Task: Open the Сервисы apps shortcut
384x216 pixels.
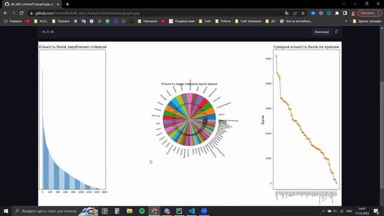Action: pyautogui.click(x=13, y=22)
